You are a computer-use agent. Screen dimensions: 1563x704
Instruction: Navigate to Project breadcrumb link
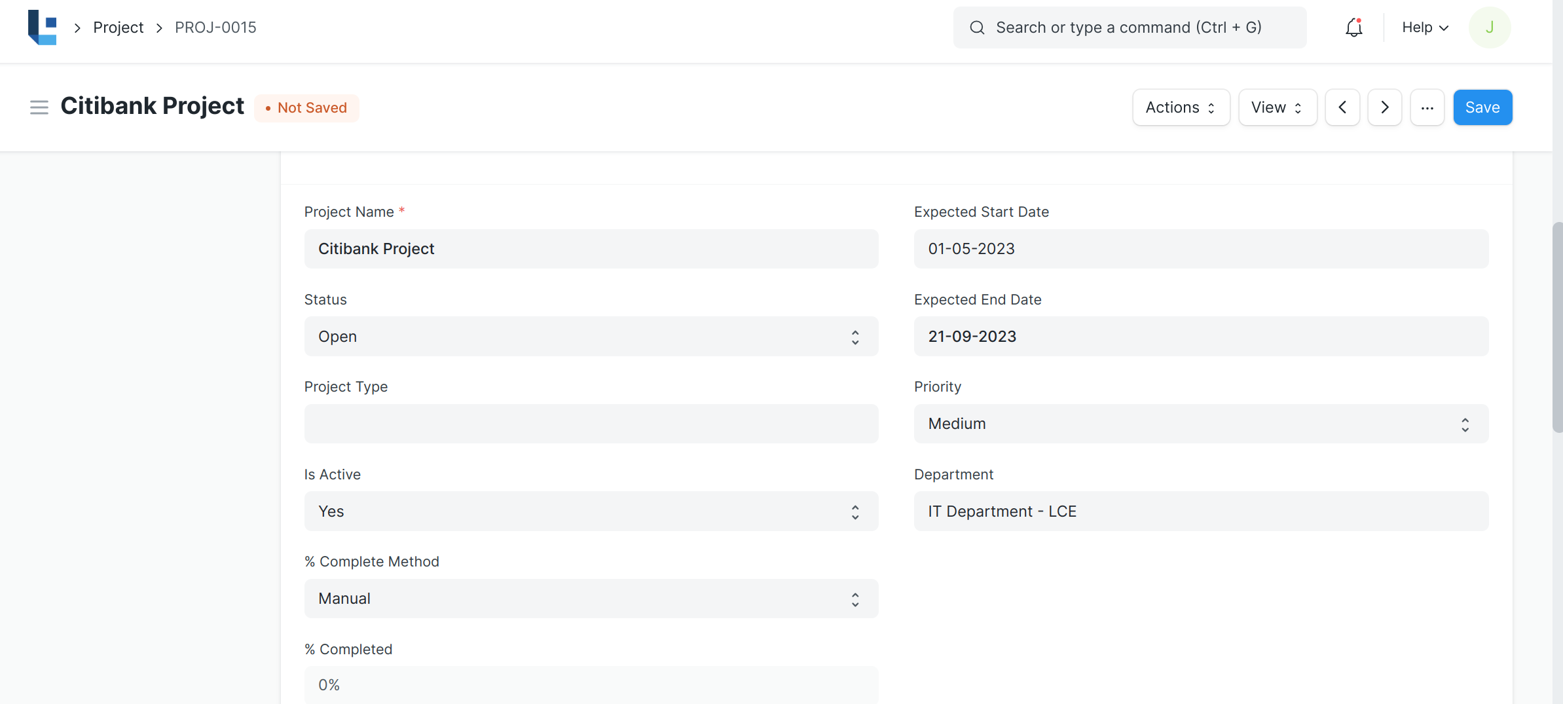[118, 28]
